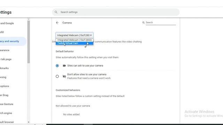
Task: Open the Bookmarks sidebar item
Action: [5, 68]
